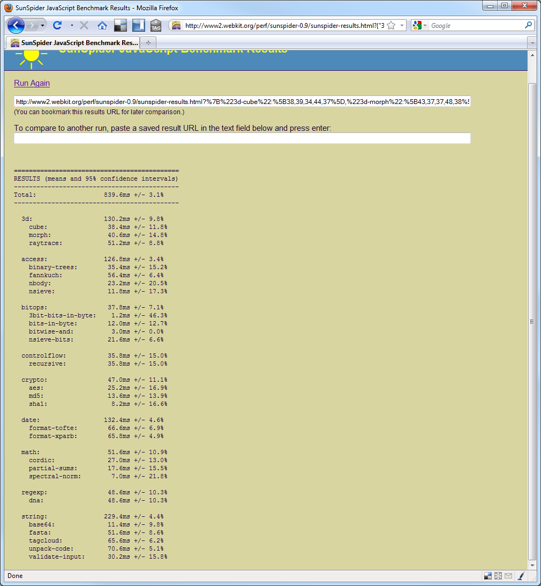Screen dimensions: 541x586
Task: Maximize the Firefox window
Action: (x=505, y=5)
